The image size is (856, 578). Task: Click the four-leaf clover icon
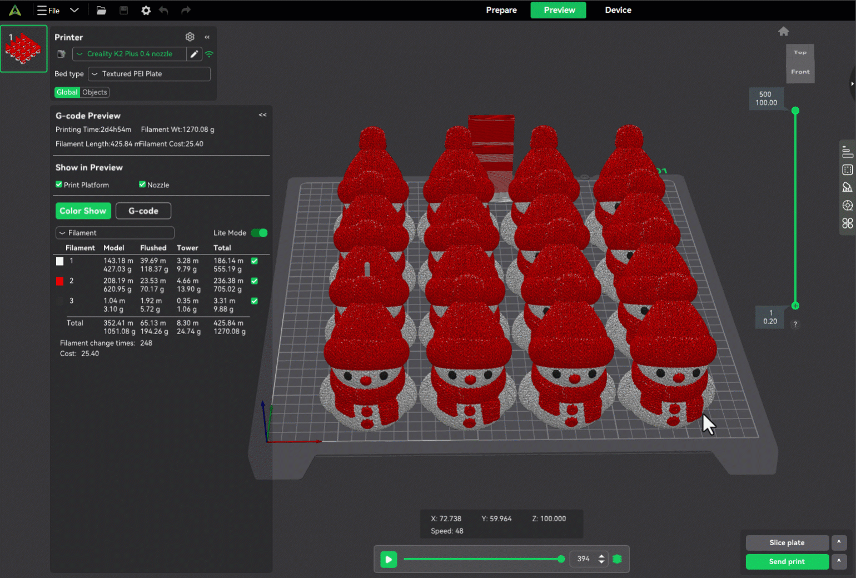[x=847, y=223]
